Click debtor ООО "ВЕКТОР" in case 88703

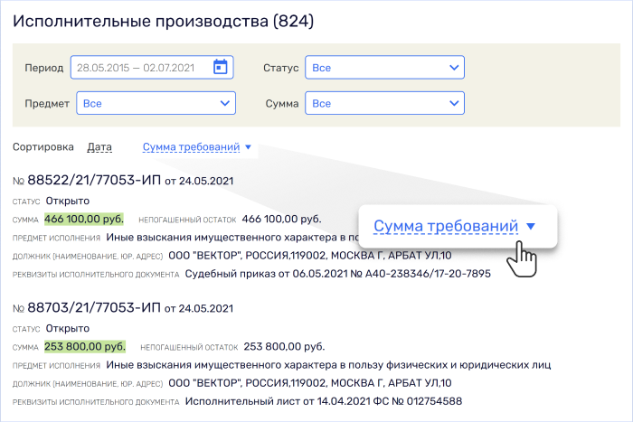tap(310, 383)
